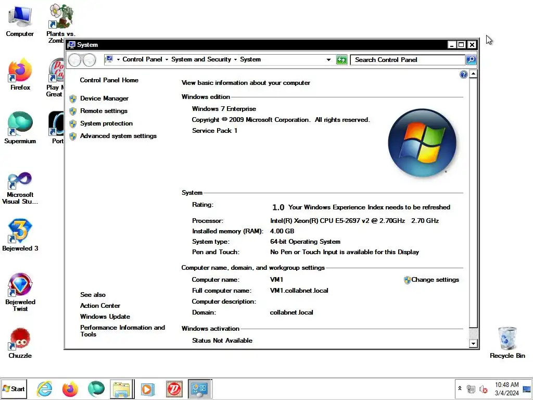Open the blue Help question mark icon

(463, 74)
